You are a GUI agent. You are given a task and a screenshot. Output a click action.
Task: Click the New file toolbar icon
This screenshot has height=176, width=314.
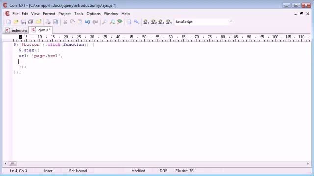pyautogui.click(x=8, y=22)
